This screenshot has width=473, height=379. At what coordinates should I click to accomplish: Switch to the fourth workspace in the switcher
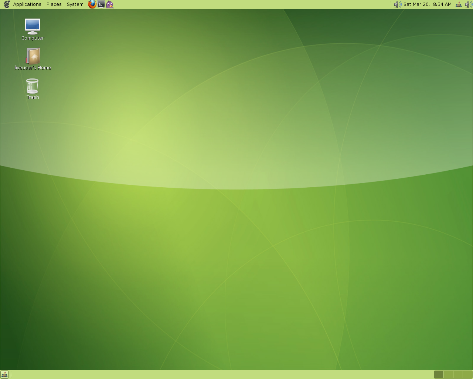tap(467, 375)
